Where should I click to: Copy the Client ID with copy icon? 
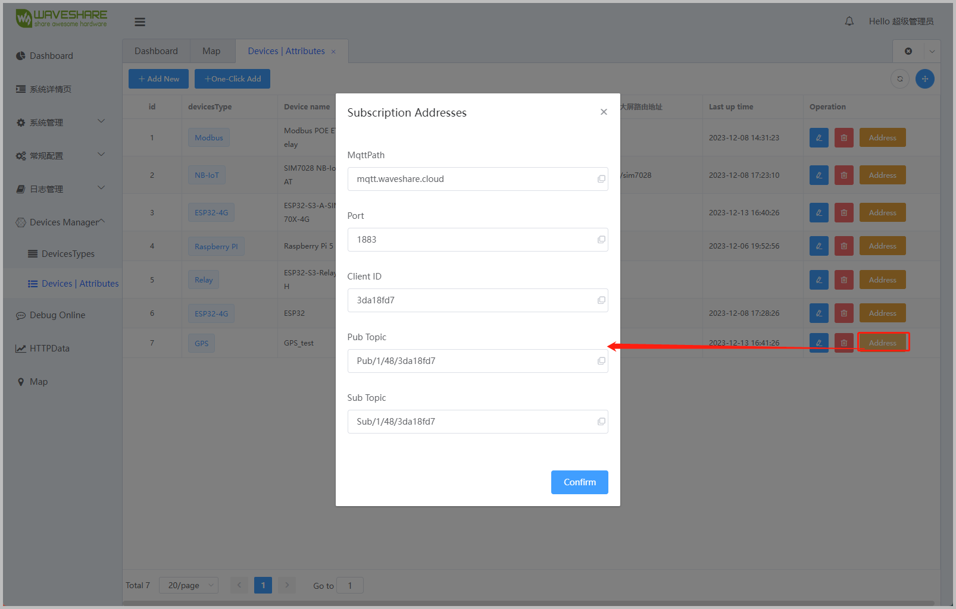point(601,300)
